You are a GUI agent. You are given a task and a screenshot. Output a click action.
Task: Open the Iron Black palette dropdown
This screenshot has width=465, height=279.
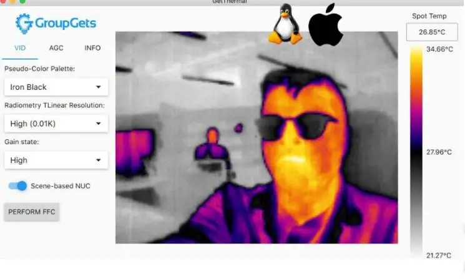click(x=56, y=87)
